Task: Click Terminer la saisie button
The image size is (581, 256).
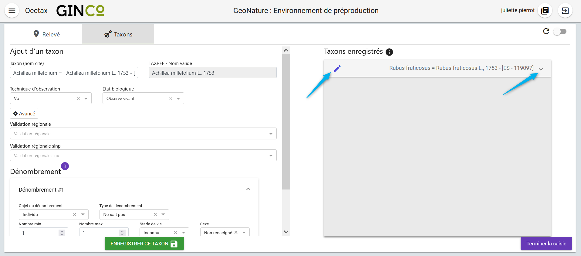Action: click(546, 244)
